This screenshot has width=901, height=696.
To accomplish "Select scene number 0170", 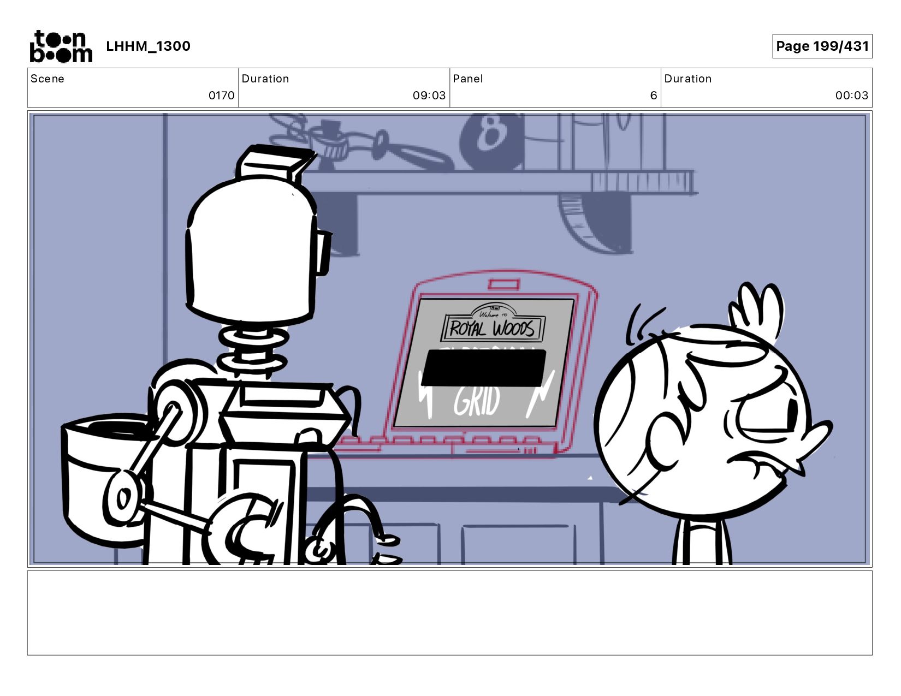I will [222, 96].
